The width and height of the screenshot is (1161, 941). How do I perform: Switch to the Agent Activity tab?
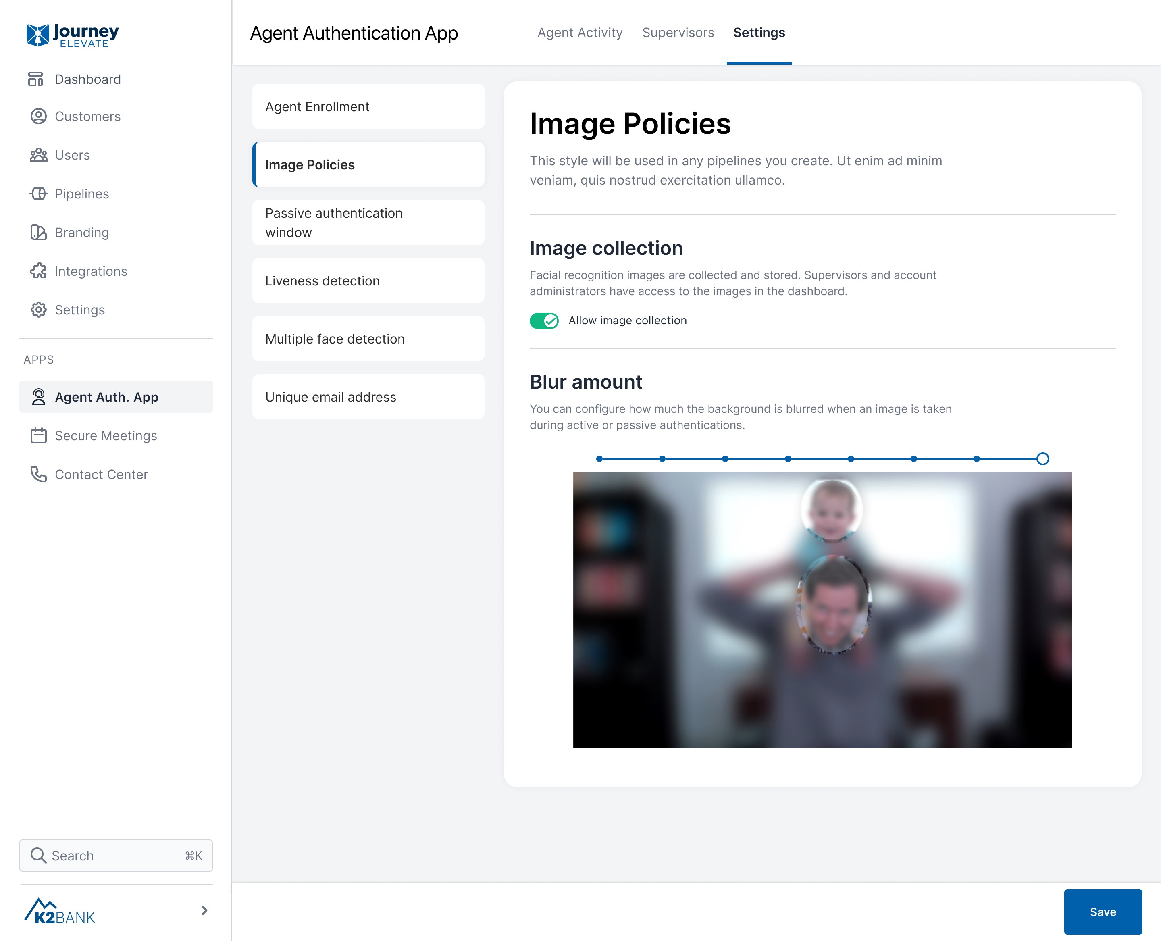[579, 33]
